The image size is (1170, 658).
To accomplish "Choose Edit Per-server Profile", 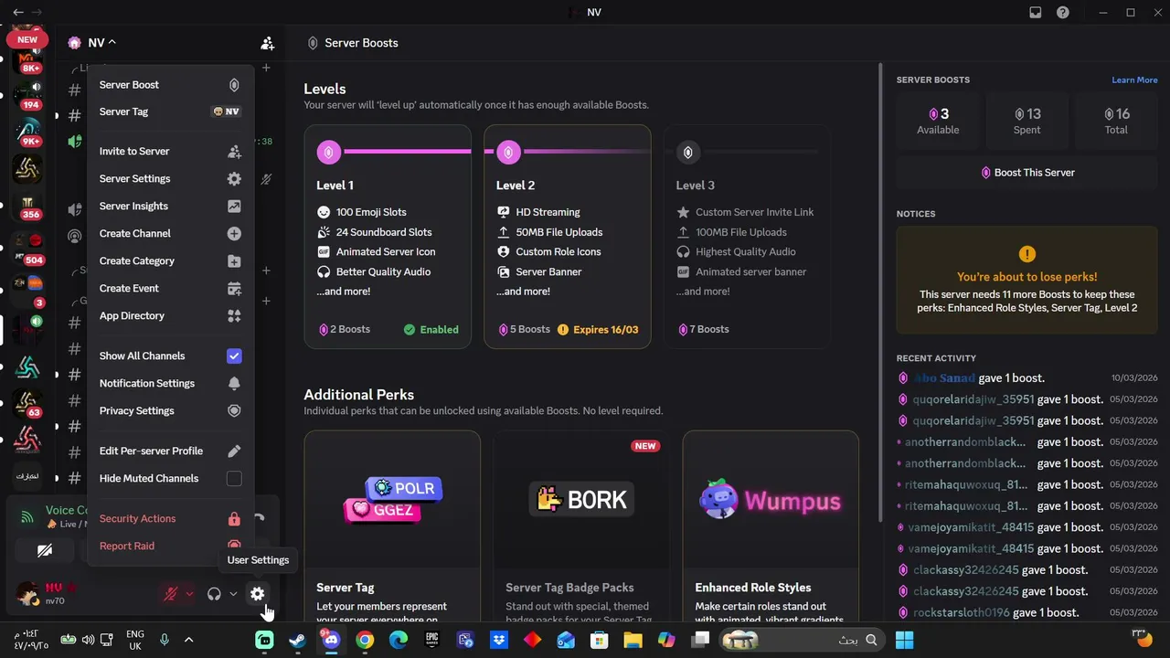I will point(170,451).
